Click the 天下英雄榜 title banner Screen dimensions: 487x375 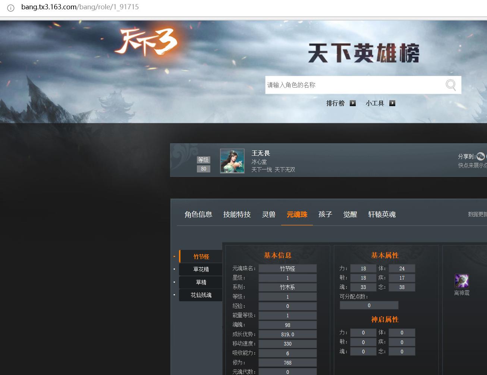pos(364,53)
